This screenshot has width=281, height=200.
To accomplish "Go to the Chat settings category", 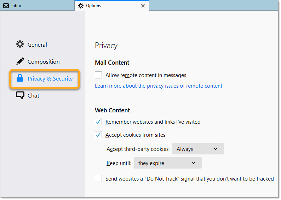I will coord(33,96).
